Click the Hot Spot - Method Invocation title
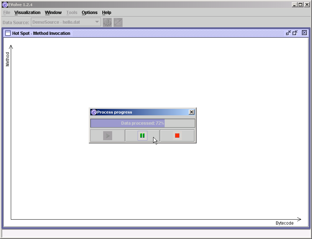Viewport: 312px width, 239px height. coord(41,33)
